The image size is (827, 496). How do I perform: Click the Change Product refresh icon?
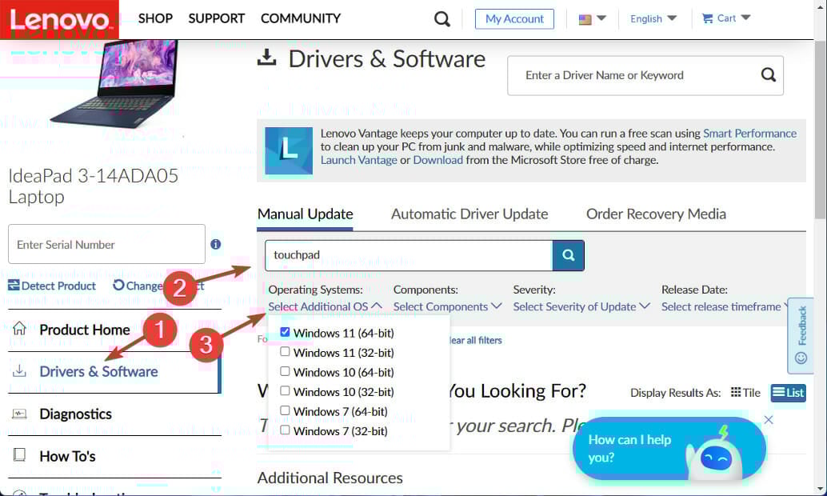coord(118,285)
